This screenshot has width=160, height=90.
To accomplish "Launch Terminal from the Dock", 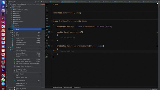I will click(3, 14).
